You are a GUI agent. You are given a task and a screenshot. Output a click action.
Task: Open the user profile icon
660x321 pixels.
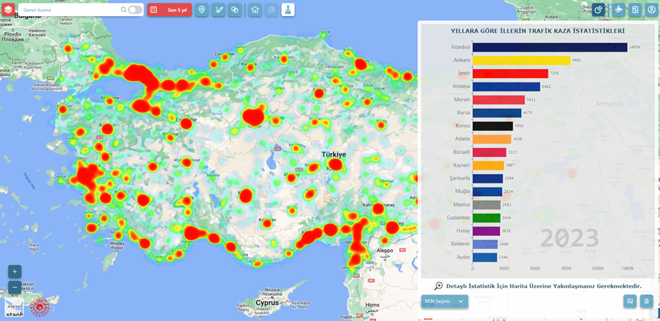[x=652, y=10]
